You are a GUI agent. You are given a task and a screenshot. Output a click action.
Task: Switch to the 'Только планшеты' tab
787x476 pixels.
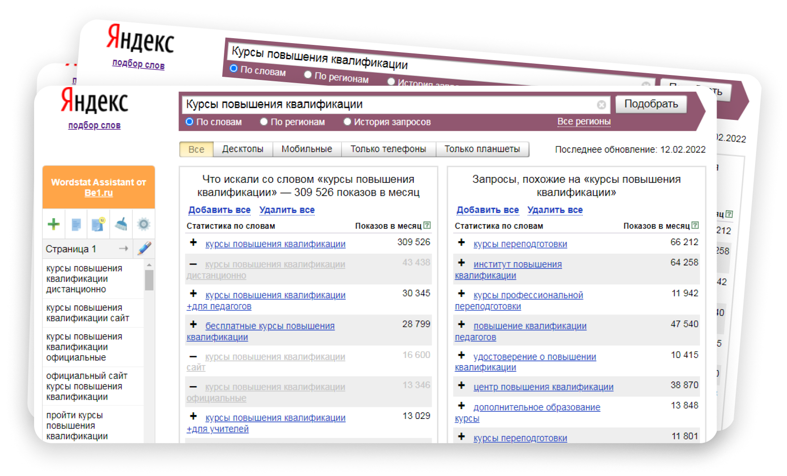click(482, 149)
